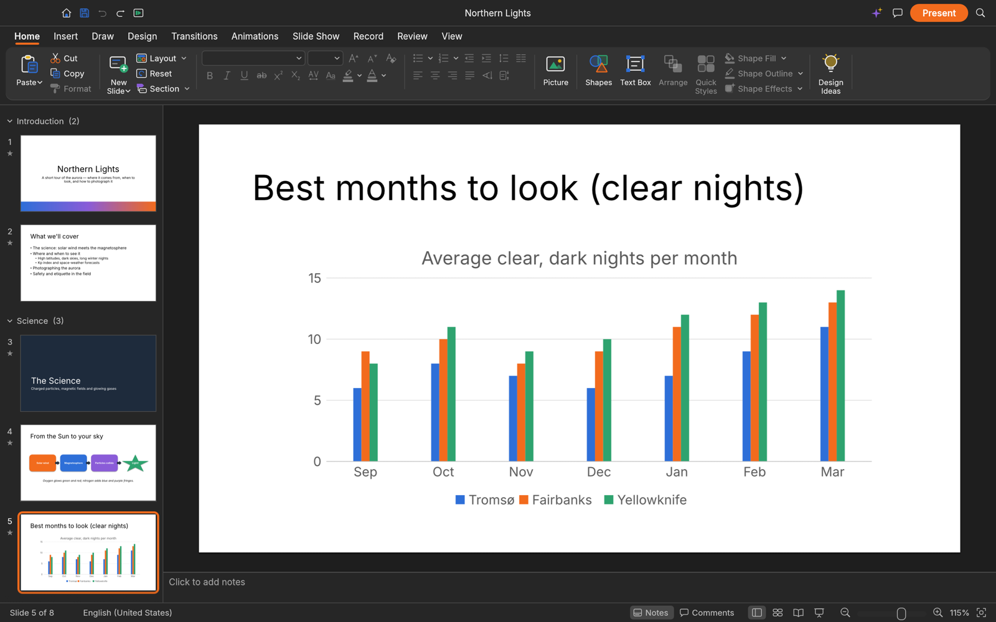Click the Copy button

(67, 73)
